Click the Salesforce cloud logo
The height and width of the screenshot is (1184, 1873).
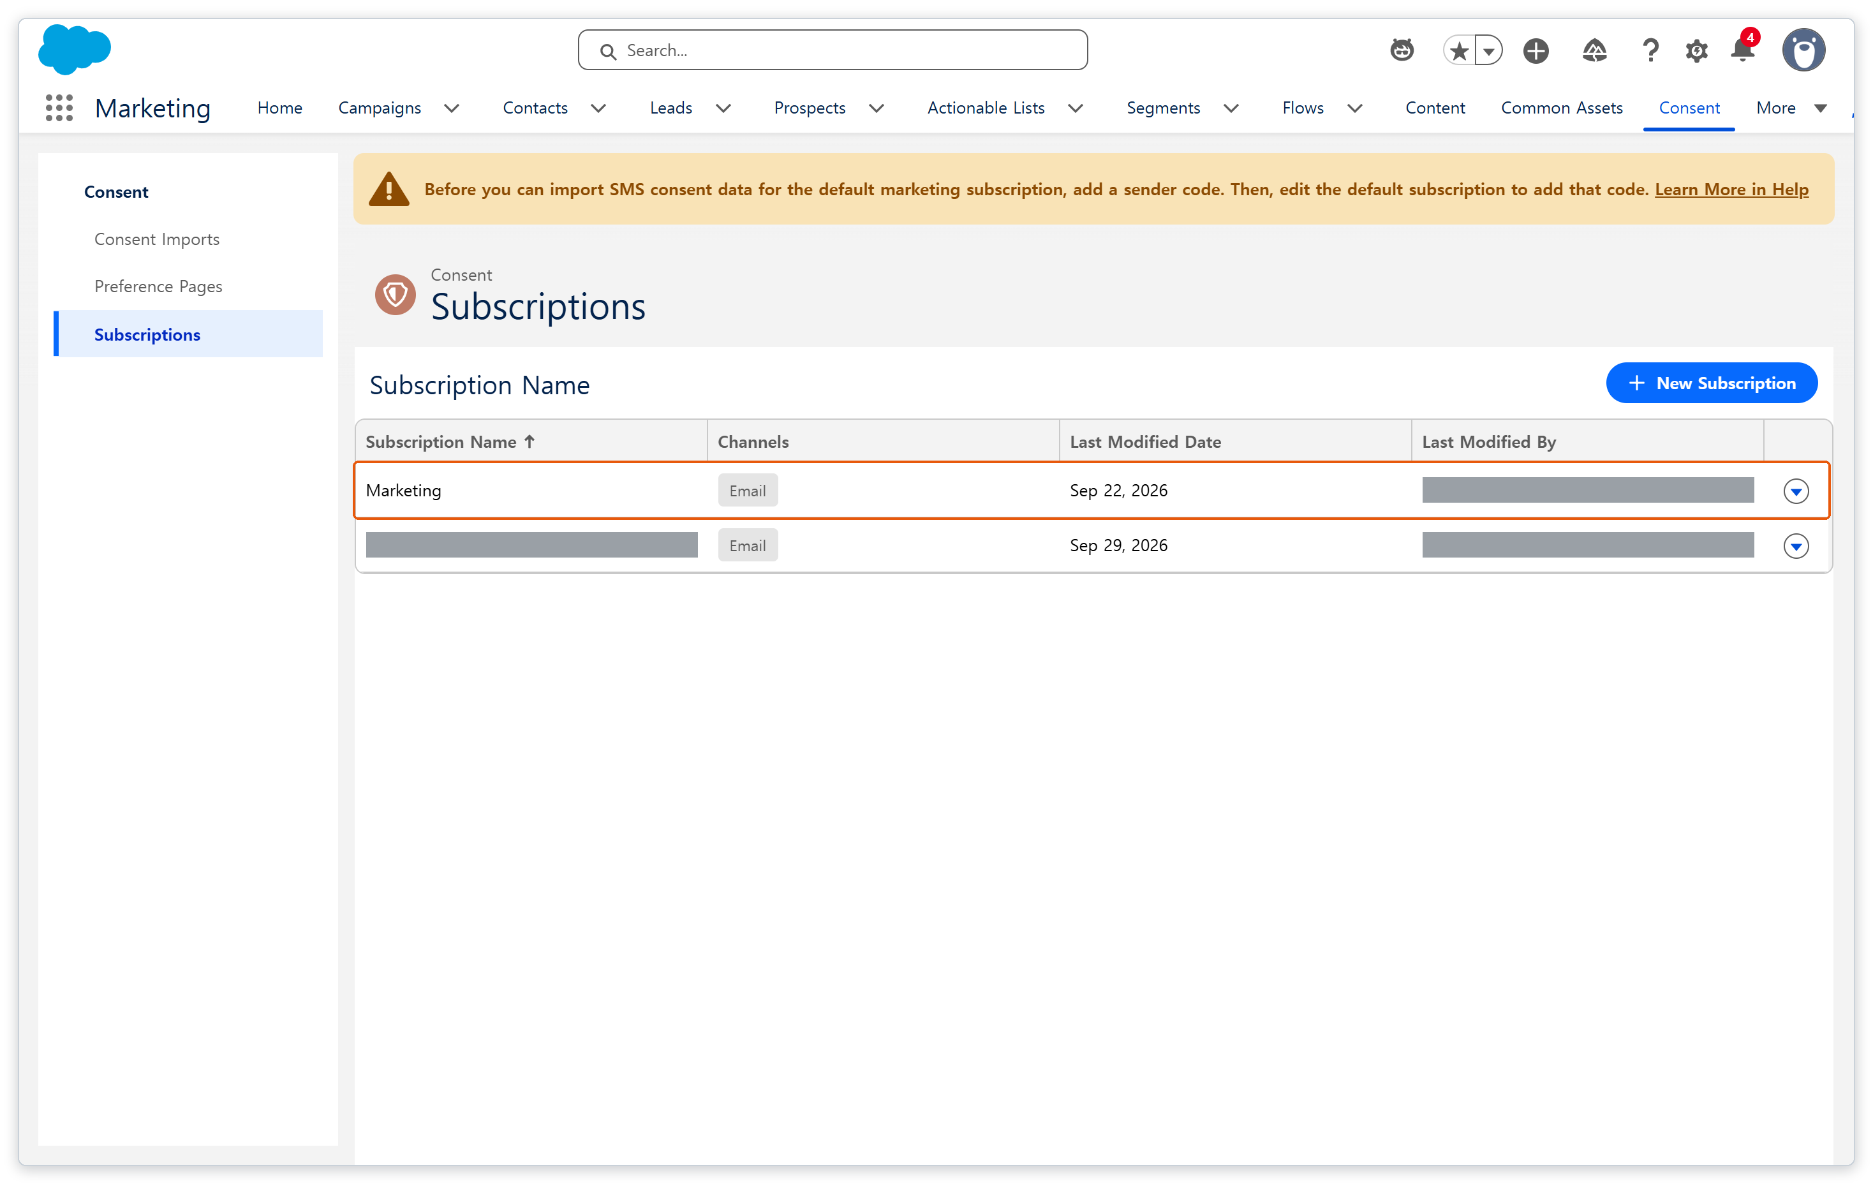pos(75,49)
